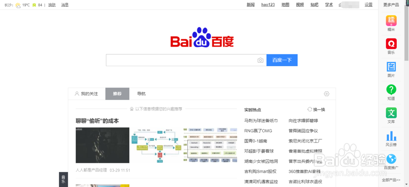The image size is (409, 187).
Task: Click the 全部产品>> link
Action: [391, 180]
